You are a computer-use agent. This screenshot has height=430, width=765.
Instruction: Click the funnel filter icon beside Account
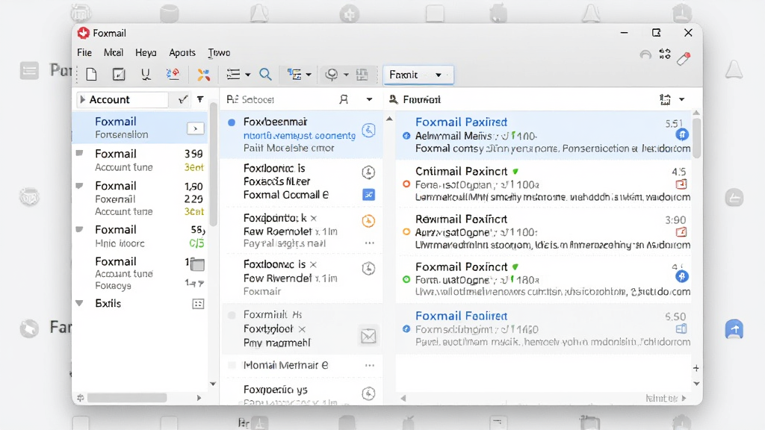(x=200, y=99)
